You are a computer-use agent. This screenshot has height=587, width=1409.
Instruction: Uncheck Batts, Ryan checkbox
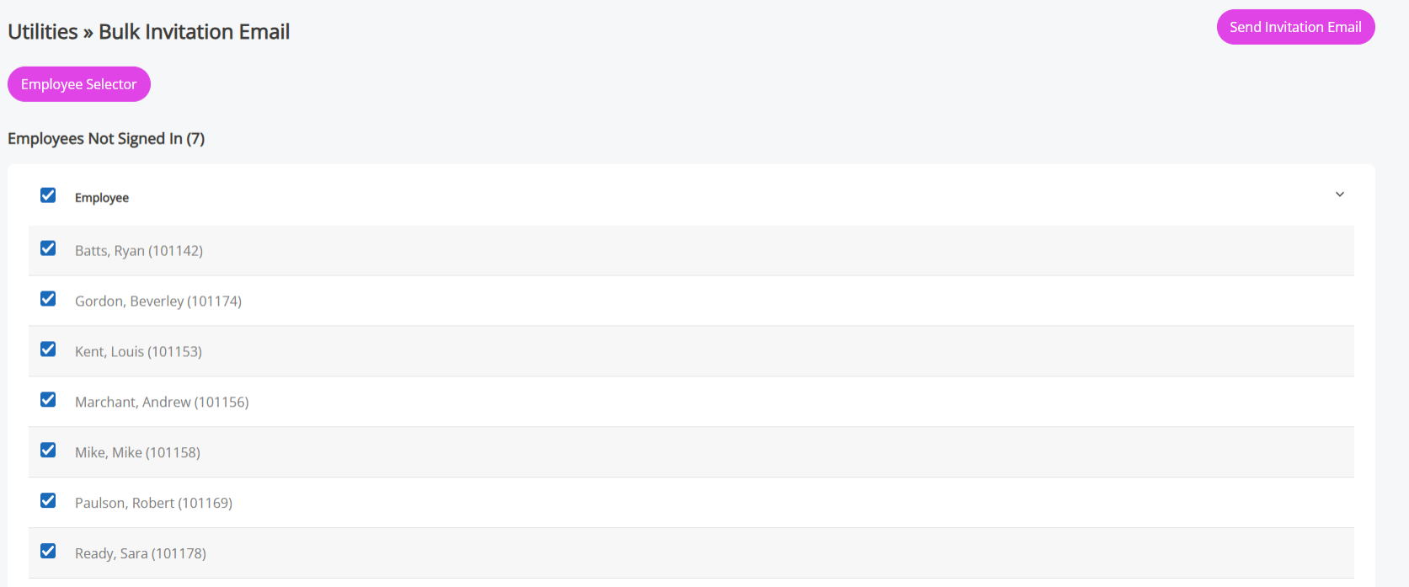[x=48, y=248]
